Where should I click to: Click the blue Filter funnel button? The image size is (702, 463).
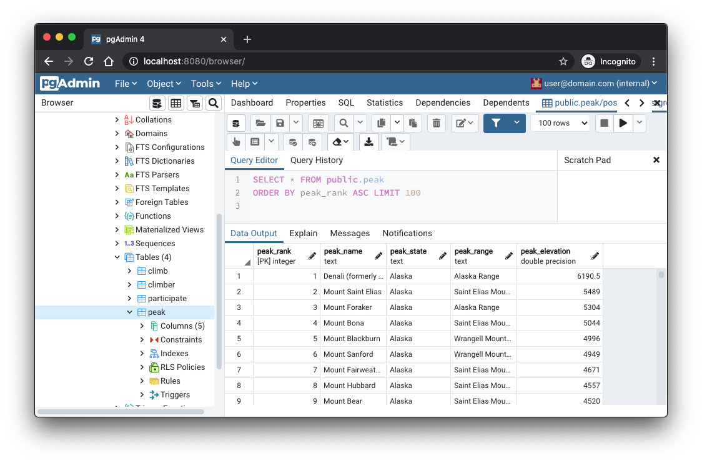click(x=496, y=123)
